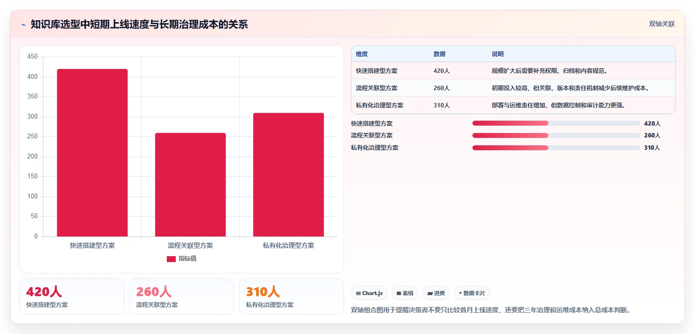The image size is (695, 334).
Task: Click the 420人 table data cell
Action: click(x=441, y=70)
